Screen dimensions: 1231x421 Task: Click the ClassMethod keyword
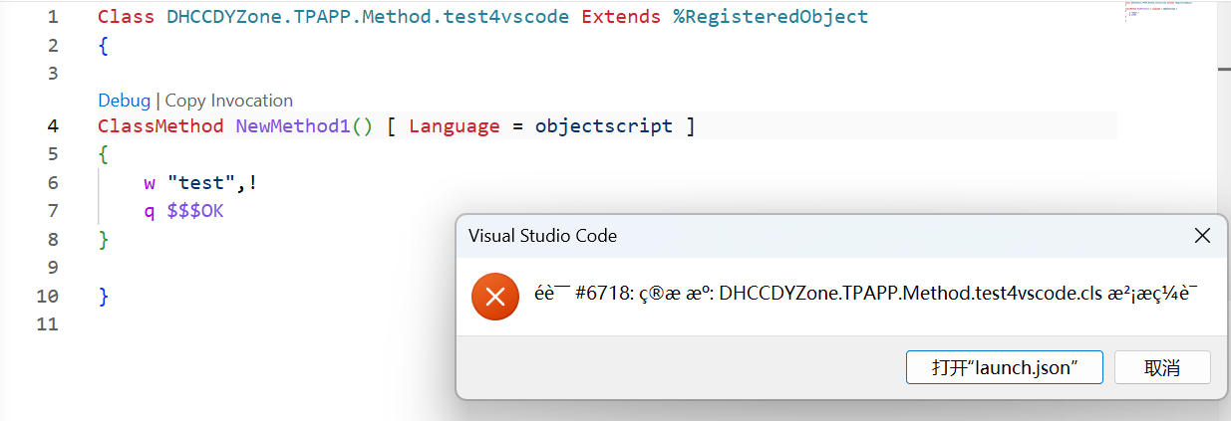point(159,126)
